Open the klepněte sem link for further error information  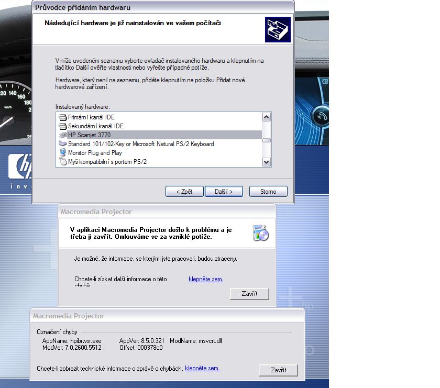point(206,279)
